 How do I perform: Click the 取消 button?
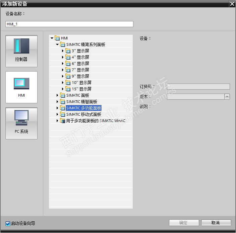click(x=216, y=223)
